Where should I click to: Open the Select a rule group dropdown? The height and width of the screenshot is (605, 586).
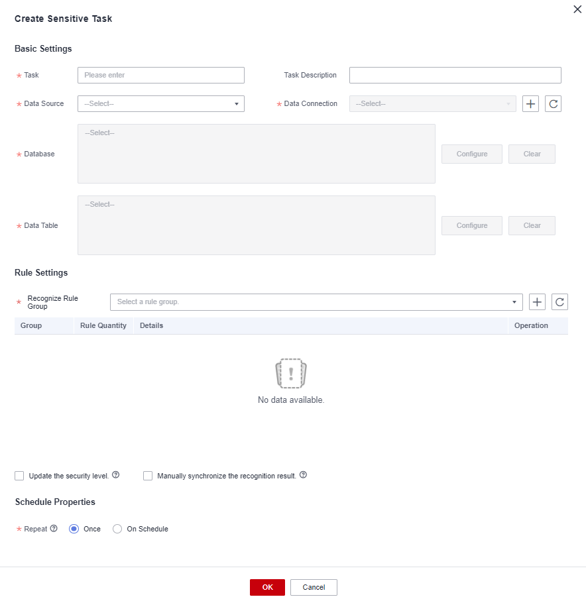coord(317,302)
